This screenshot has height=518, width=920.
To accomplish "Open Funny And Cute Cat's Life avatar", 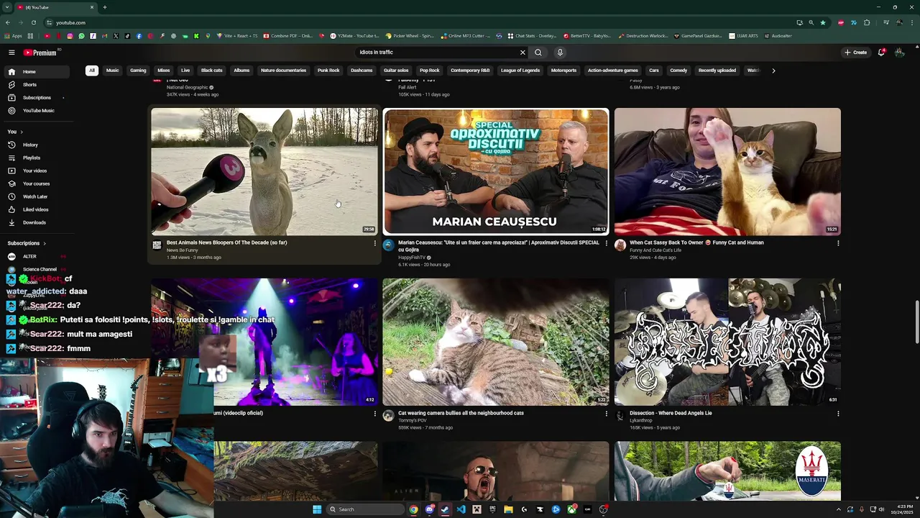I will point(620,245).
